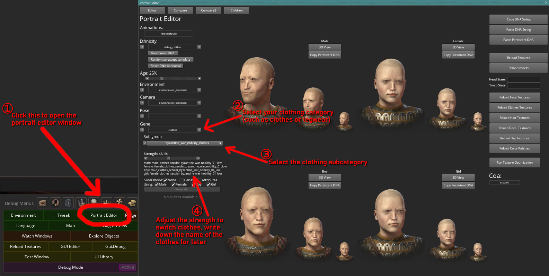Switch to the Compare2 tab
Image resolution: width=549 pixels, height=276 pixels.
coord(208,10)
